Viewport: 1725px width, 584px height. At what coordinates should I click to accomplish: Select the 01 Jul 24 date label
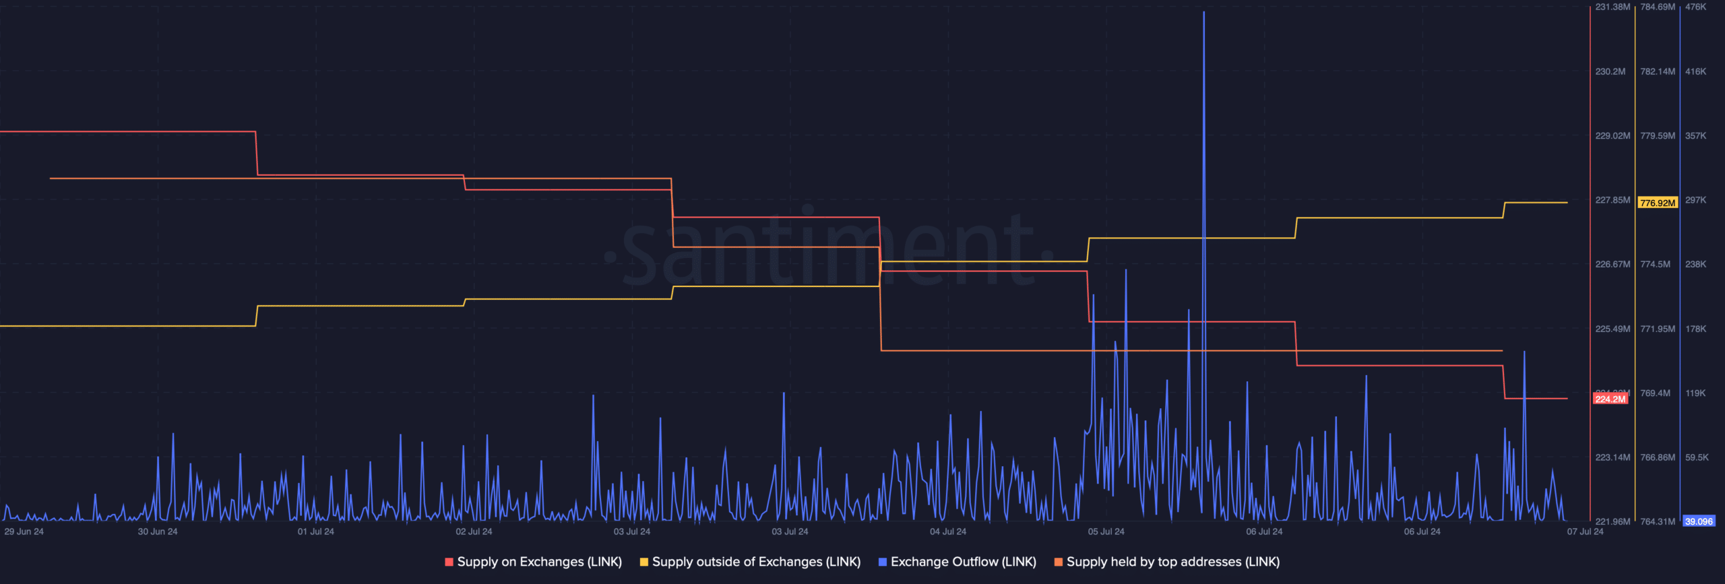click(x=316, y=531)
